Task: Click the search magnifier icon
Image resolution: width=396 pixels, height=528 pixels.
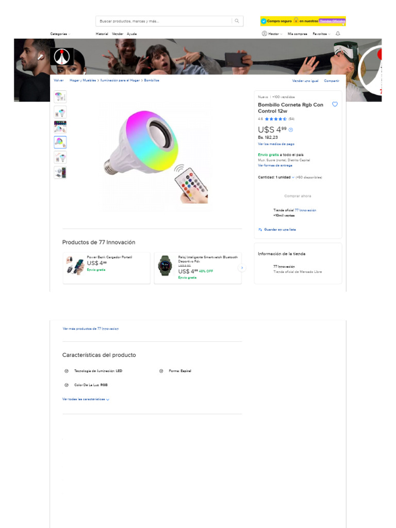Action: click(237, 21)
